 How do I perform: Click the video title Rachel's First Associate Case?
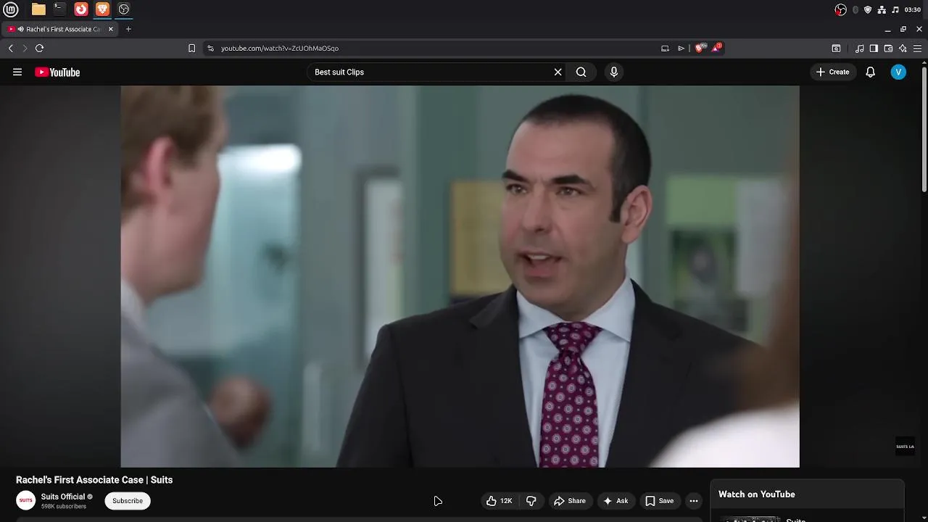(x=94, y=480)
